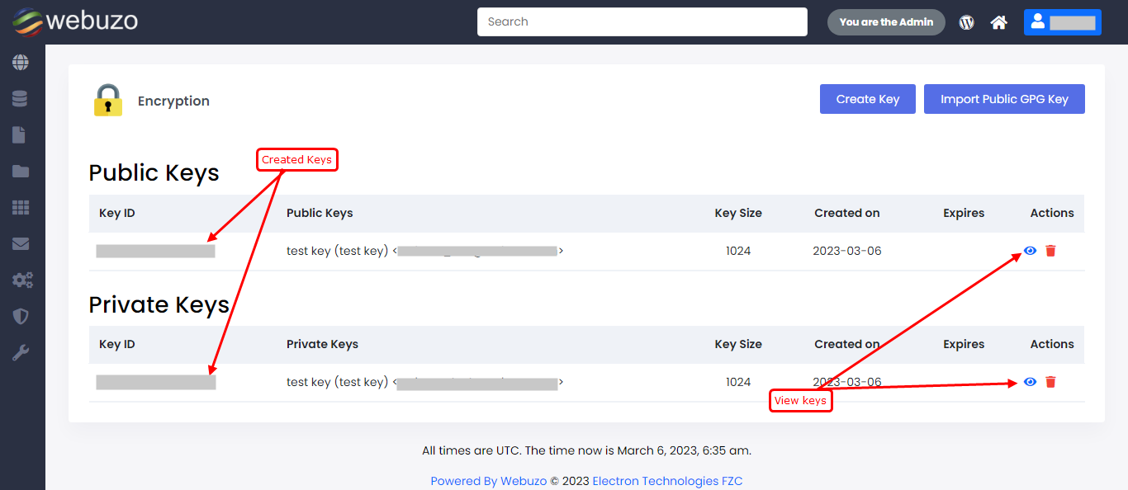This screenshot has width=1128, height=490.
Task: Click the grid apps icon in the sidebar
Action: [x=21, y=208]
